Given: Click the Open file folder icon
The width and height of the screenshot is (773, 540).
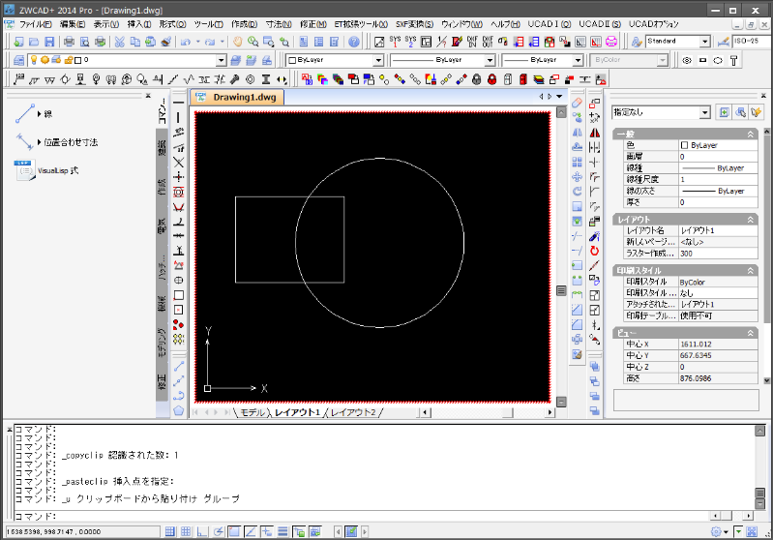Looking at the screenshot, I should click(34, 42).
